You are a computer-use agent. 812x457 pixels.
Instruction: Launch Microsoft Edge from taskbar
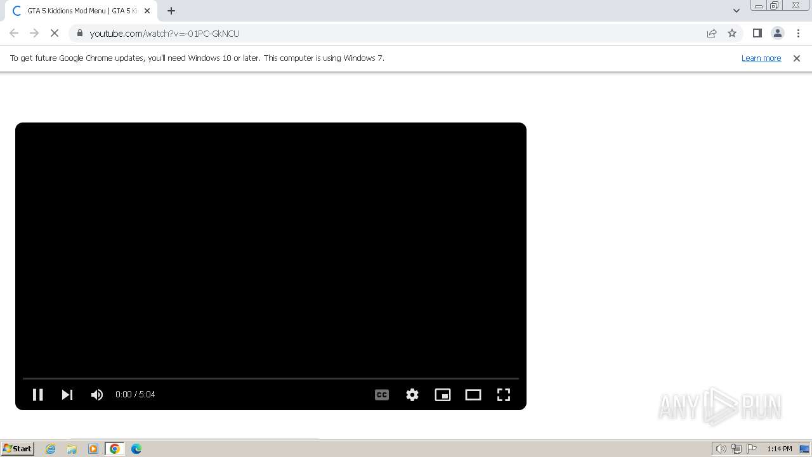(136, 449)
